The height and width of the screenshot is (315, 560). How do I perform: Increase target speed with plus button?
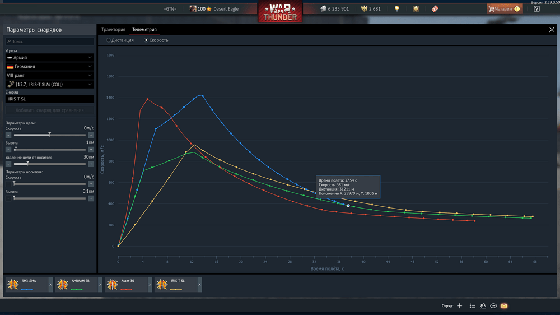tap(91, 135)
